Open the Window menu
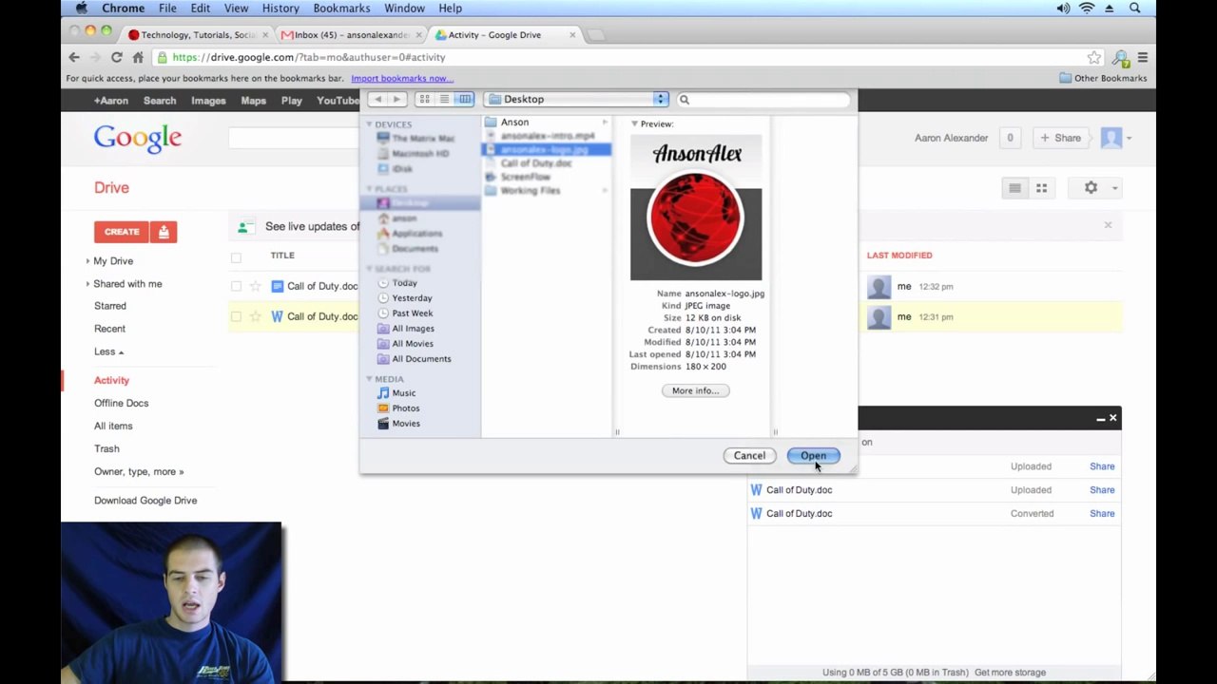1217x684 pixels. pyautogui.click(x=404, y=9)
